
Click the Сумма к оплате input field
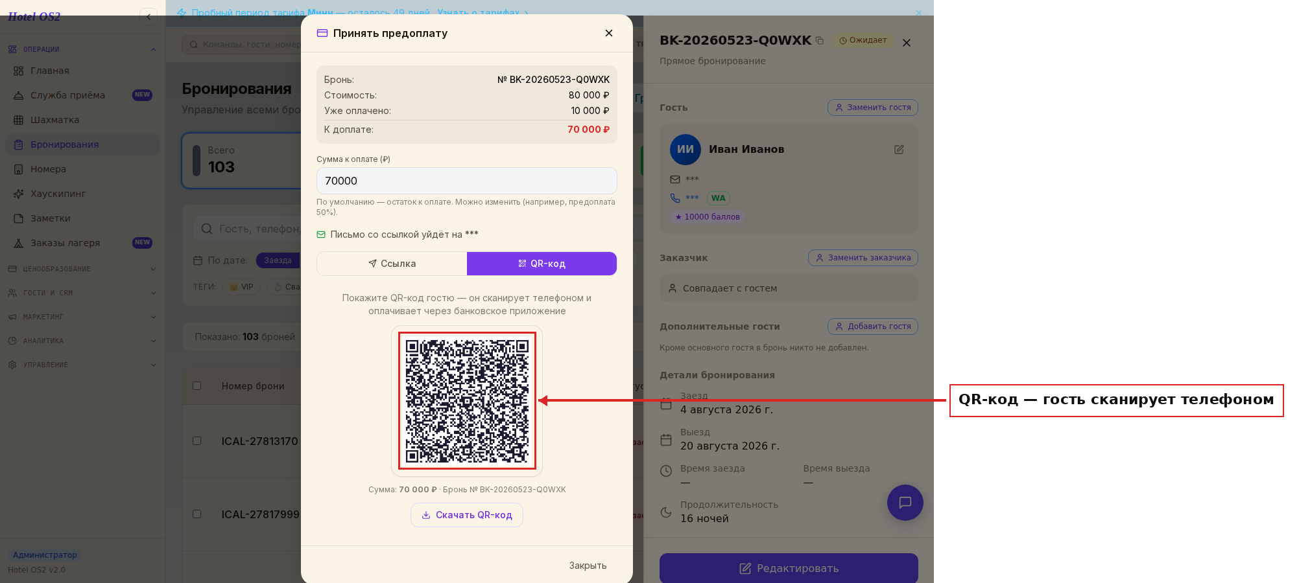[466, 181]
